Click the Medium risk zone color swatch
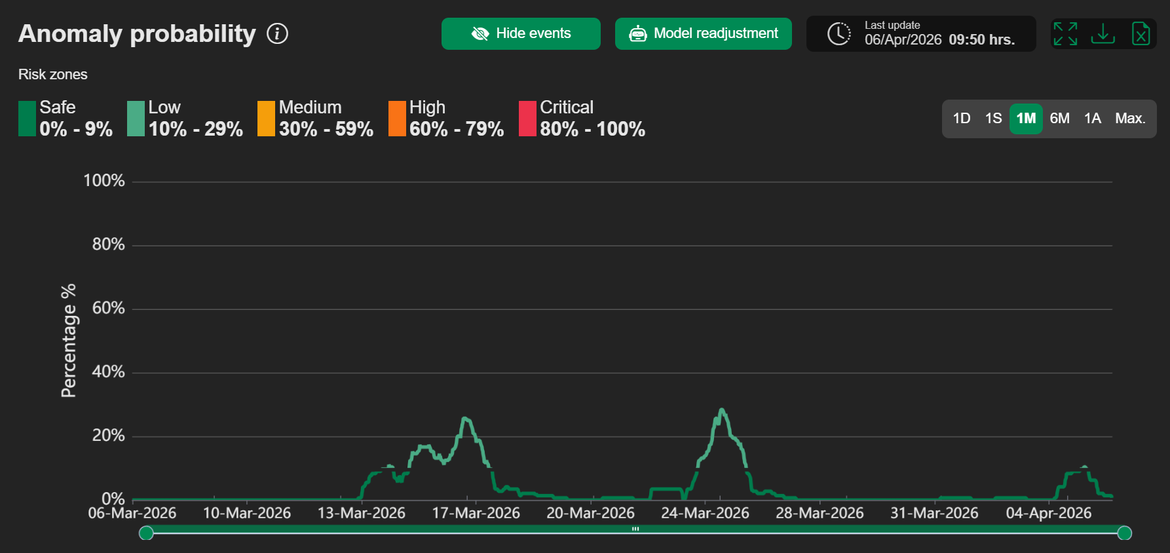1170x553 pixels. point(266,119)
